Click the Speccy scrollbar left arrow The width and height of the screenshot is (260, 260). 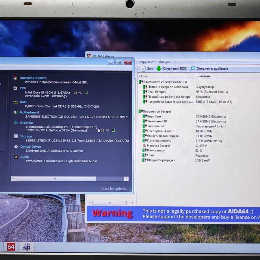coord(13,179)
